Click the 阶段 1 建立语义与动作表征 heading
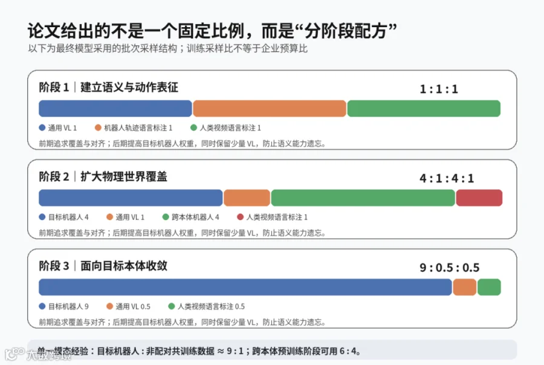Viewport: 544px width, 365px height. pyautogui.click(x=109, y=87)
